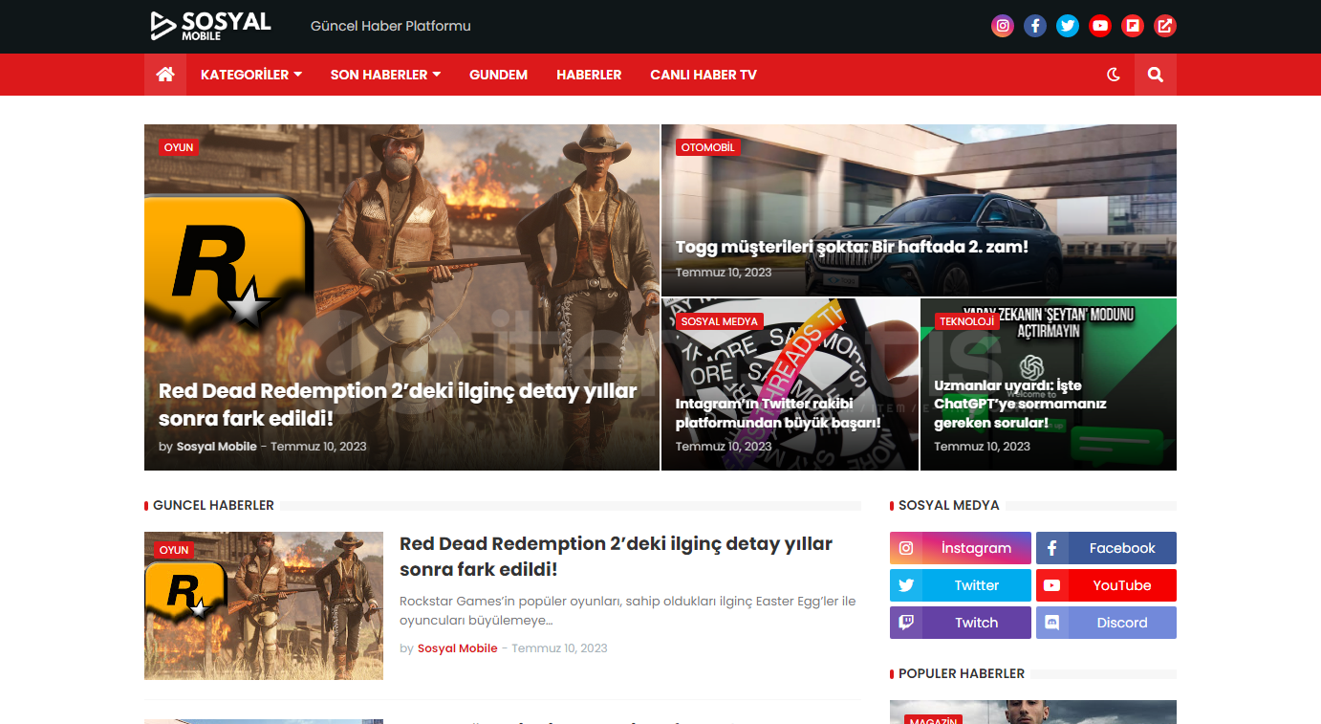Open the Uzmanlar uyardı ChatGPT headline

click(1020, 404)
